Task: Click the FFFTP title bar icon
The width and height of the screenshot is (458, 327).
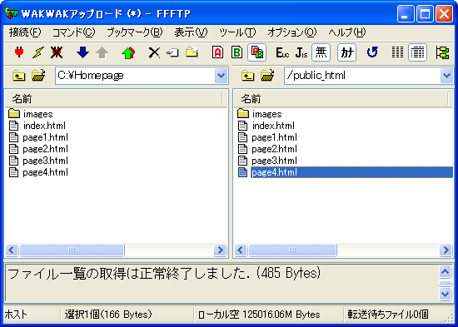Action: point(12,13)
